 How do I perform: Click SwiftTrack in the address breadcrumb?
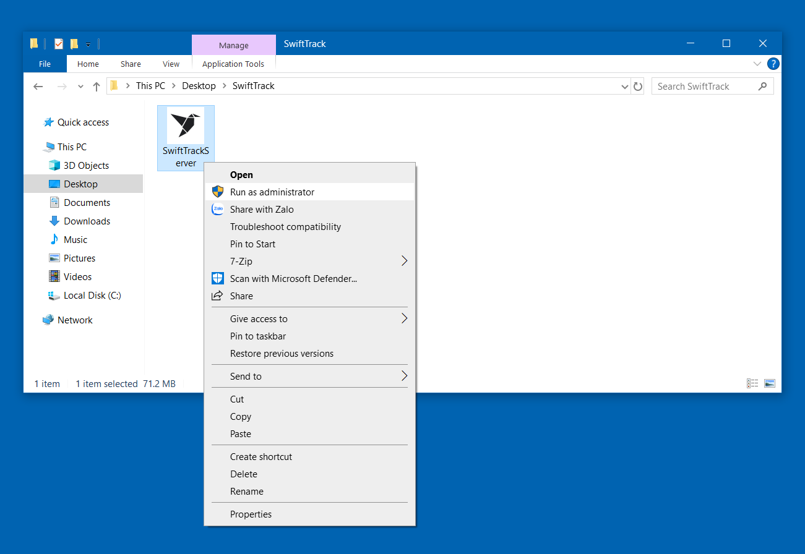click(253, 86)
